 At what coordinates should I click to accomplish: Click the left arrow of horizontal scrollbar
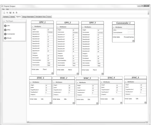pyautogui.click(x=28, y=122)
